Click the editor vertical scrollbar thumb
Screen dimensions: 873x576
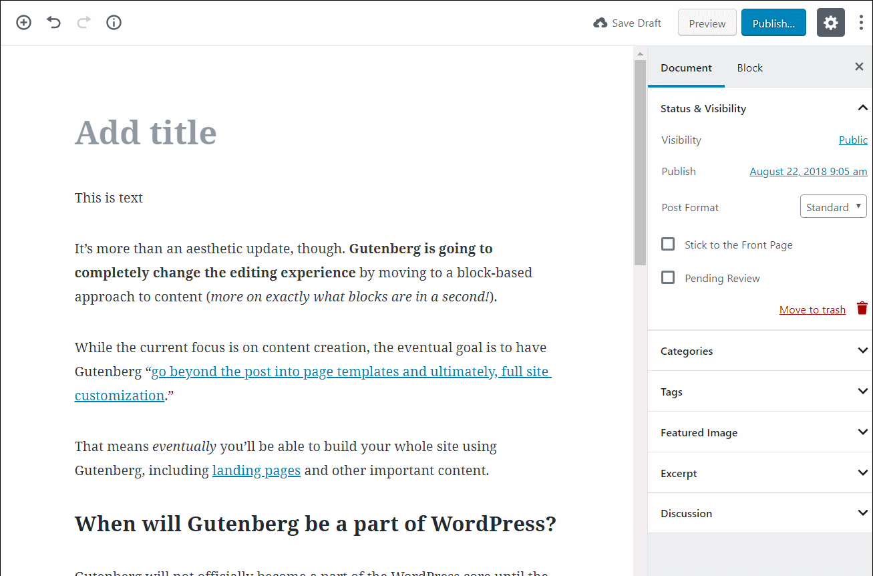point(640,162)
